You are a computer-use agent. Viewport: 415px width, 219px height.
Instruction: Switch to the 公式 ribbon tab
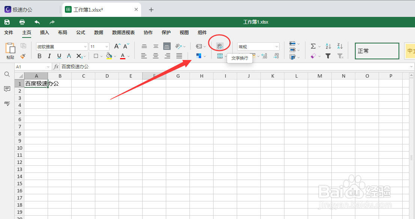click(x=80, y=33)
